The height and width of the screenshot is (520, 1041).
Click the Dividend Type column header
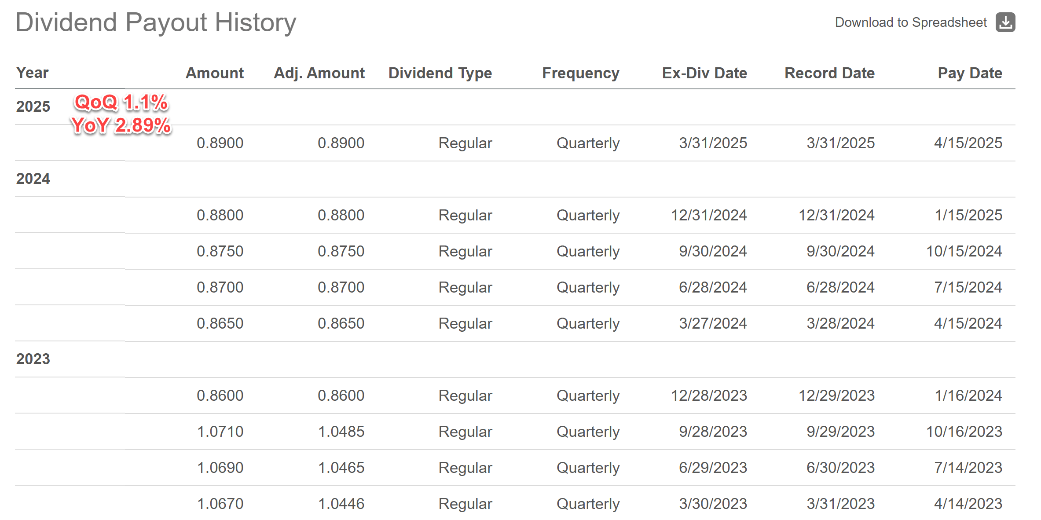tap(440, 73)
